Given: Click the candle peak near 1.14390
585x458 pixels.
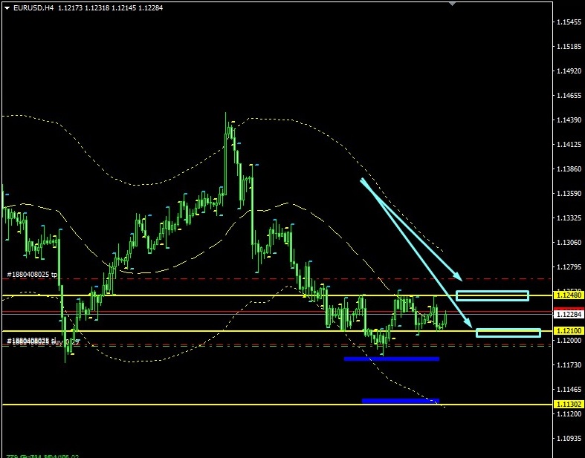Looking at the screenshot, I should [226, 117].
